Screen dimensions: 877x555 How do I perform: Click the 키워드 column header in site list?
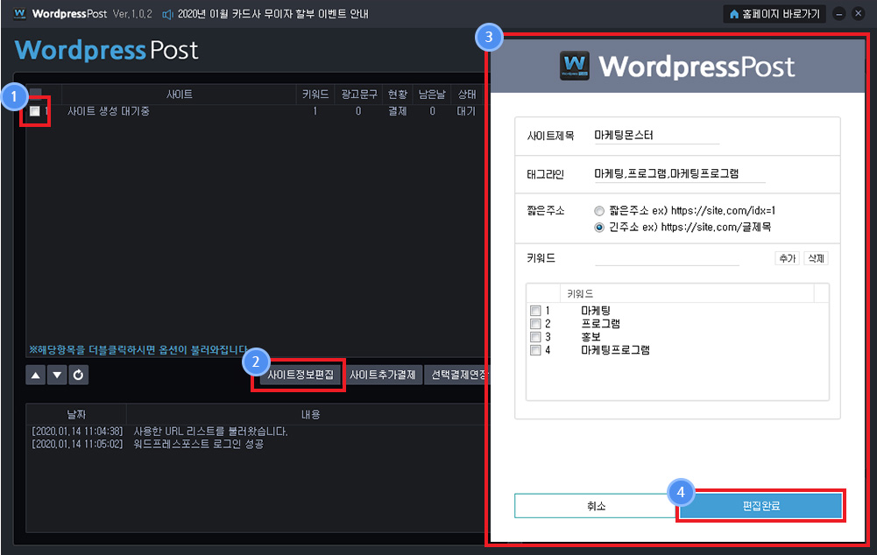(315, 95)
